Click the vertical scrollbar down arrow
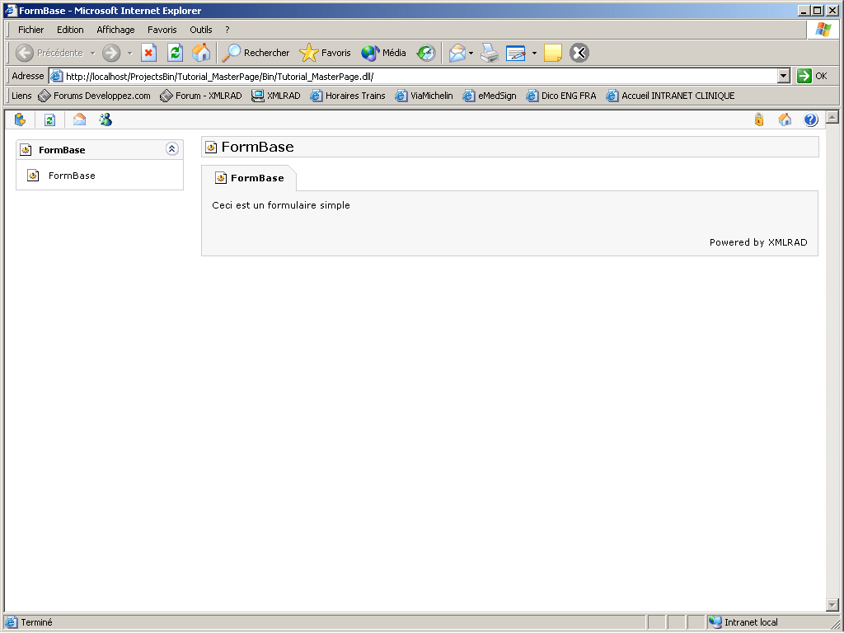This screenshot has width=844, height=633. (832, 605)
